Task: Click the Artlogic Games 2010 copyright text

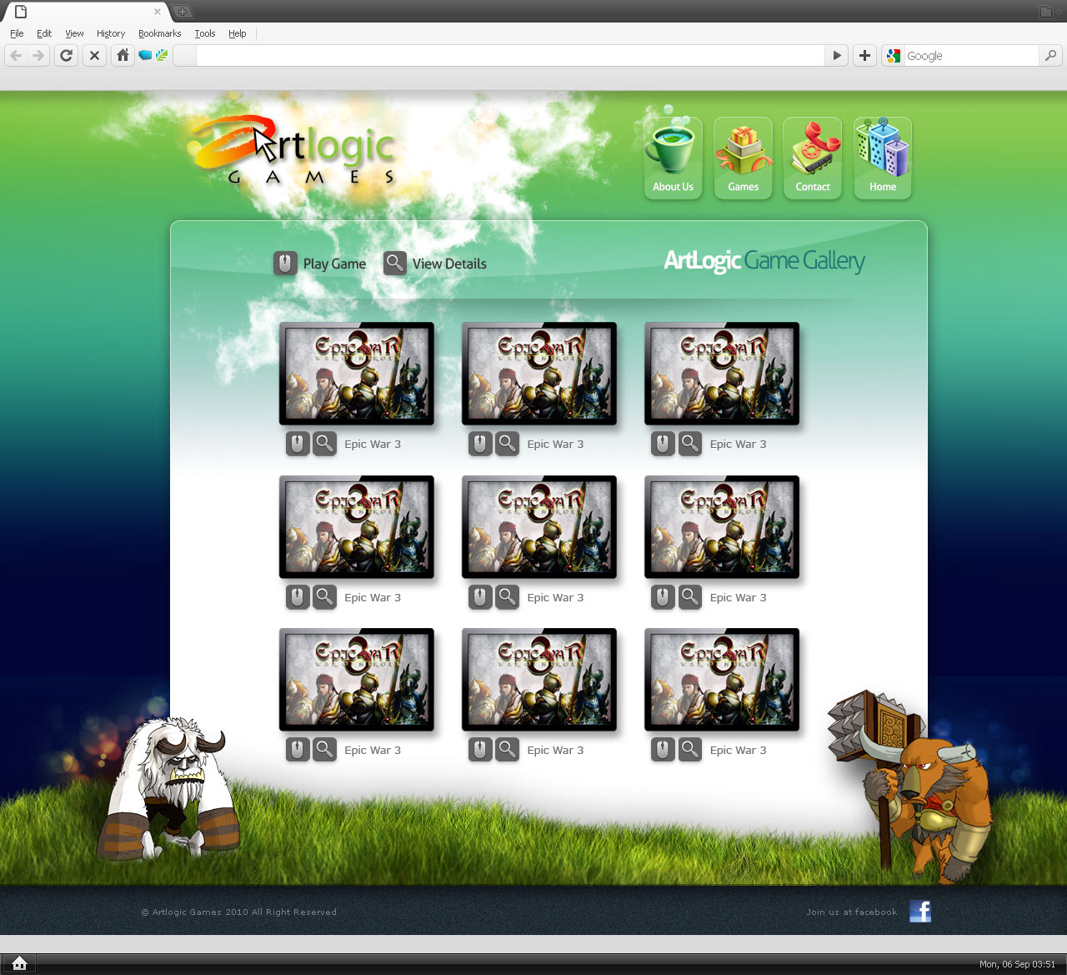Action: pyautogui.click(x=239, y=912)
